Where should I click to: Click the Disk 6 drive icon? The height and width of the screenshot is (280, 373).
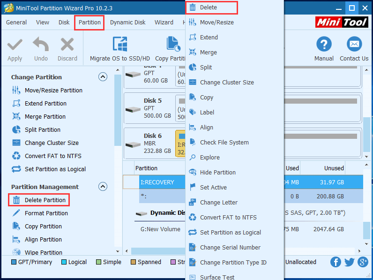point(133,144)
